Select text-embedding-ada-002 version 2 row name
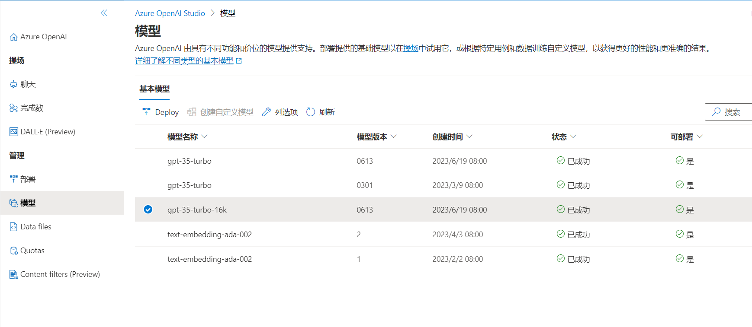The image size is (752, 327). click(x=209, y=235)
